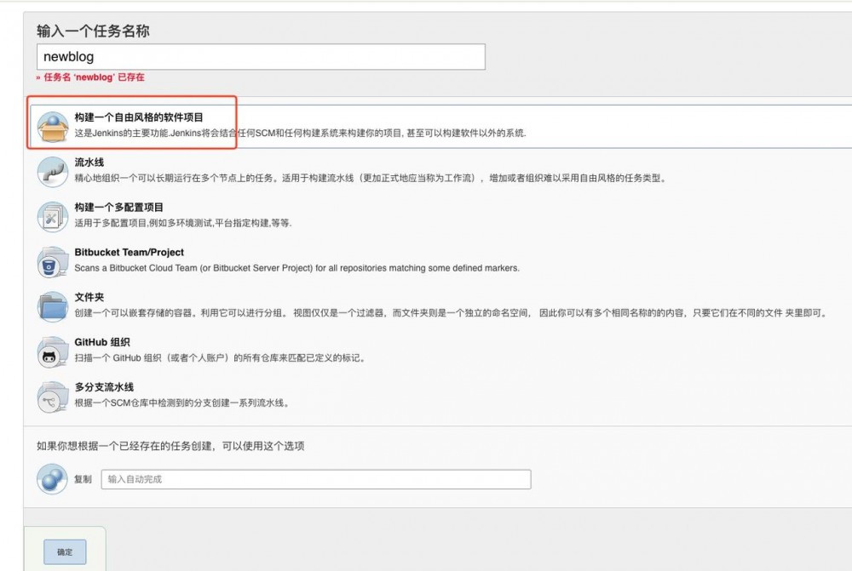Image resolution: width=852 pixels, height=571 pixels.
Task: Click the Bitbucket Team/Project icon
Action: (x=53, y=262)
